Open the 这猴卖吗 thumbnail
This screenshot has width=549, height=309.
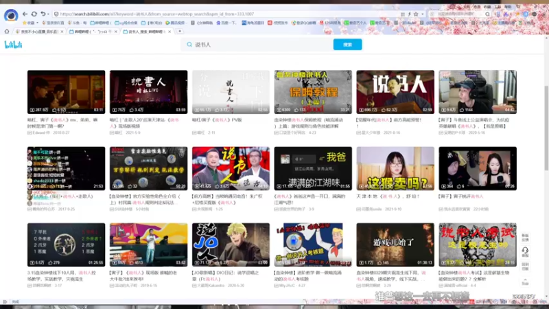(x=395, y=168)
